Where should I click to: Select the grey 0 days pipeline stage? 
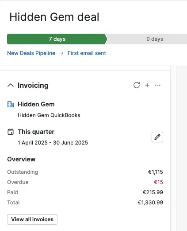click(147, 39)
